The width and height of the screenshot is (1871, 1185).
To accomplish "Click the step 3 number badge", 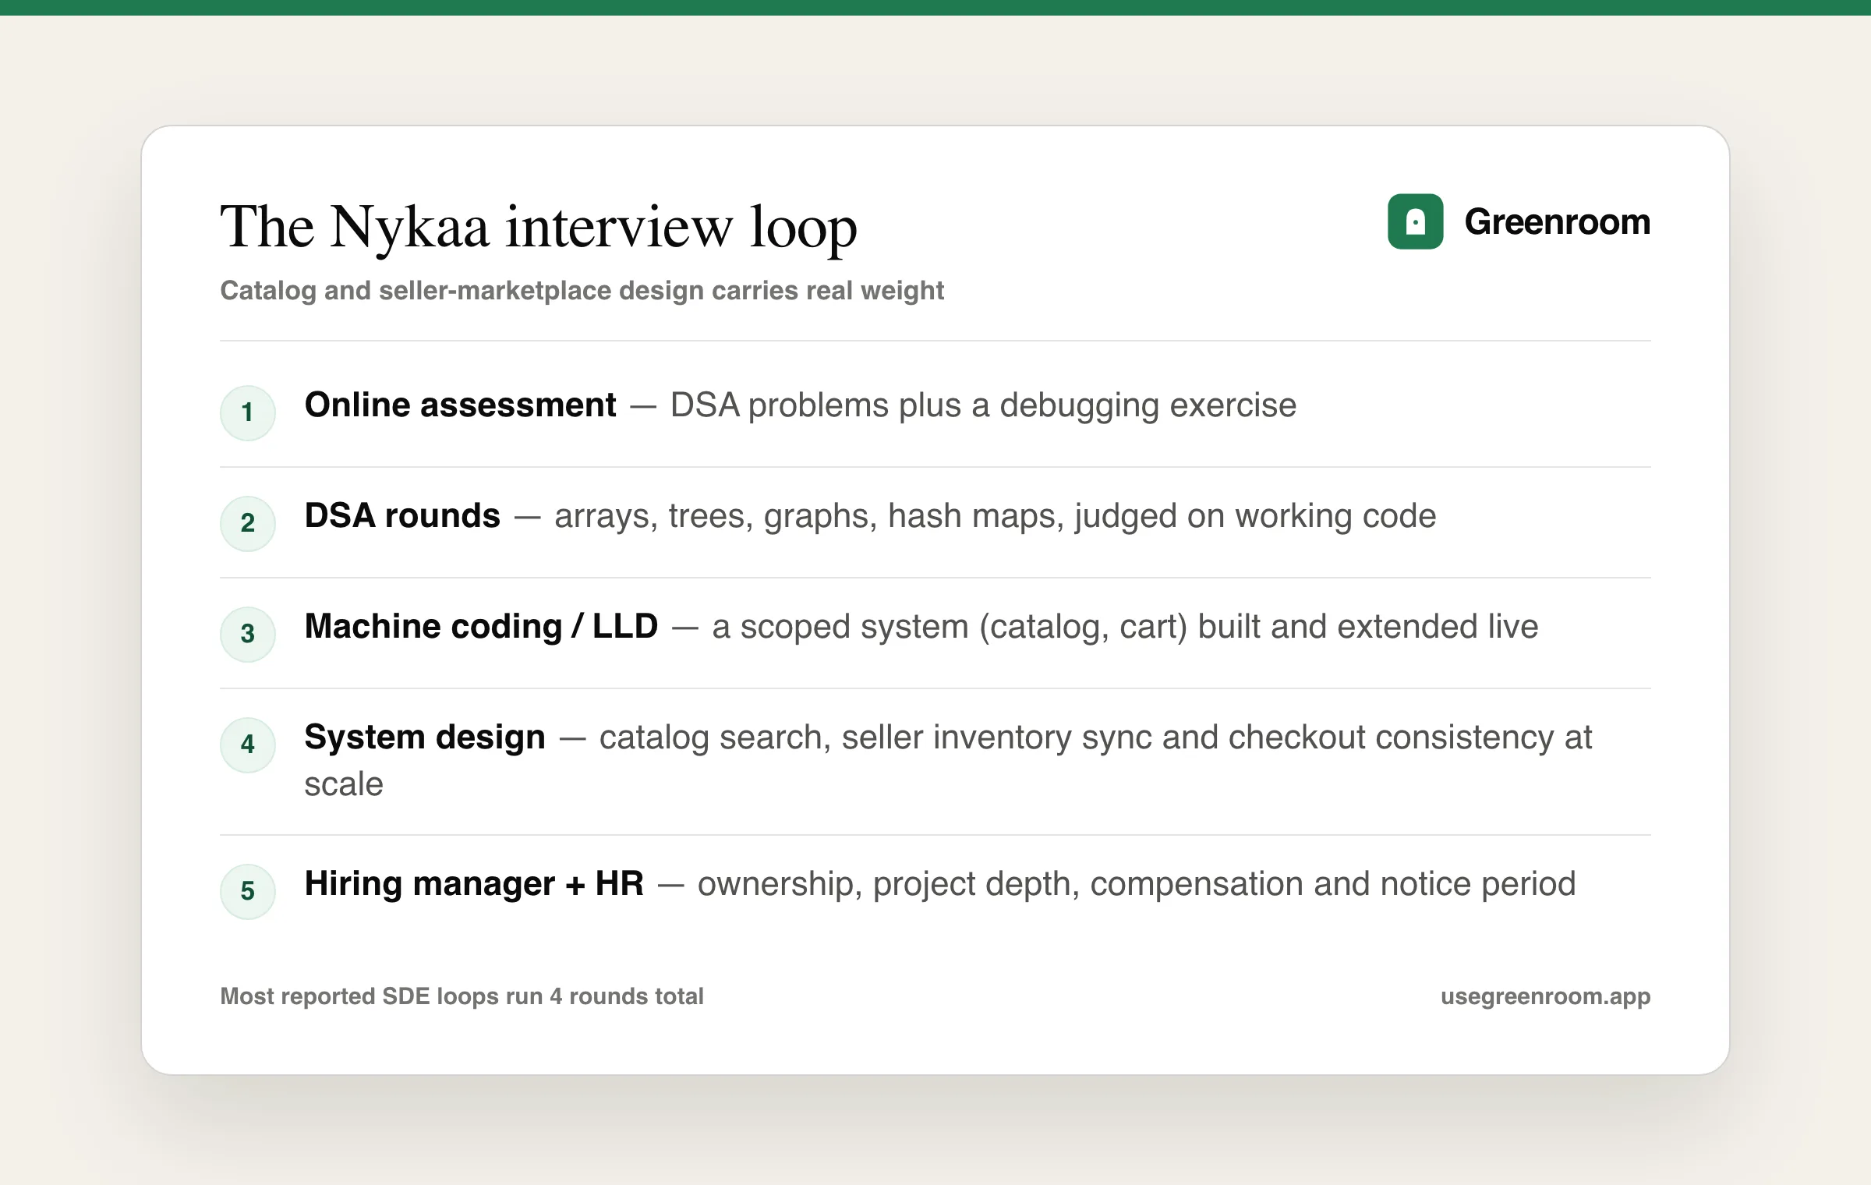I will click(248, 634).
